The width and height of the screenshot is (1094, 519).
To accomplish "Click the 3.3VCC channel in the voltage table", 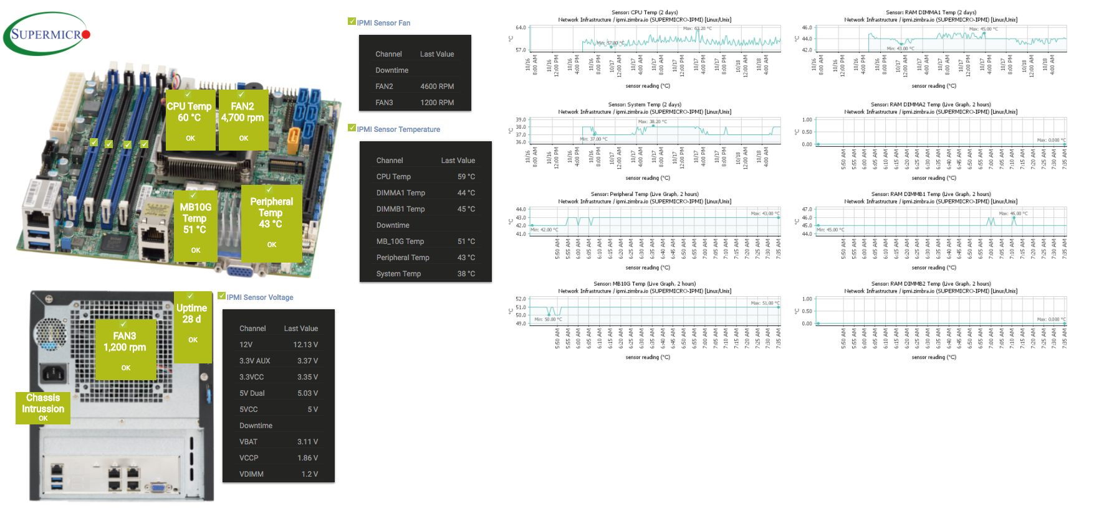I will (x=252, y=377).
